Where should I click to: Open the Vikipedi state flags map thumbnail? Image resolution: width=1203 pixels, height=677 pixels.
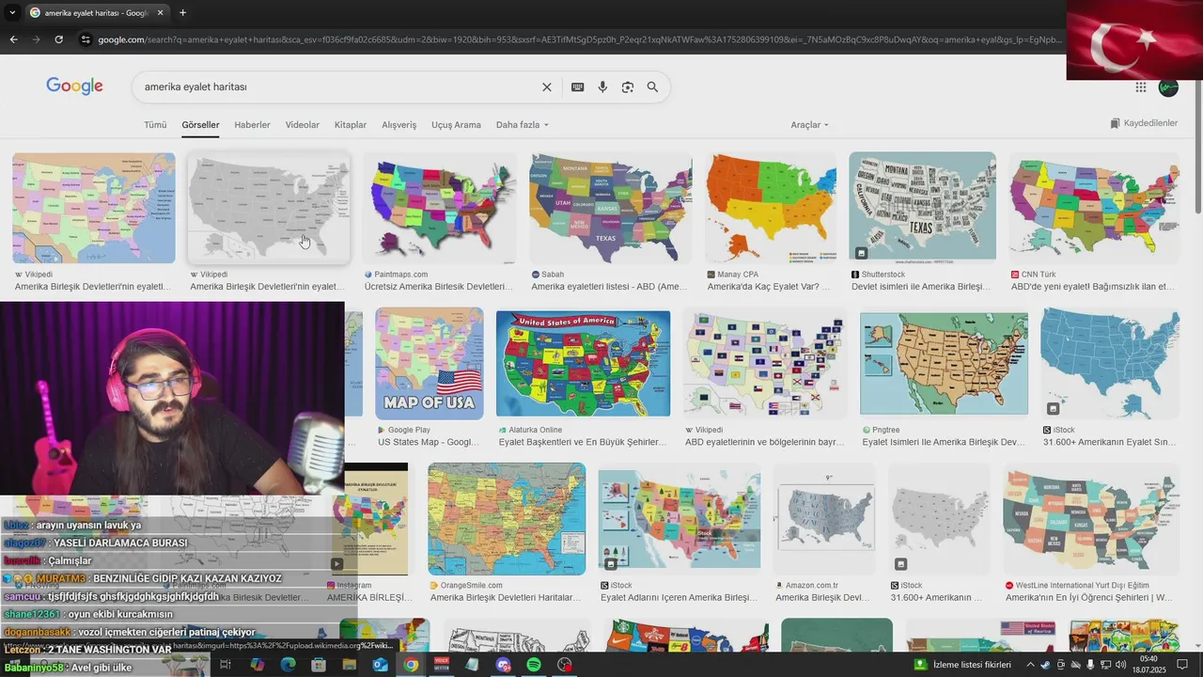[765, 364]
